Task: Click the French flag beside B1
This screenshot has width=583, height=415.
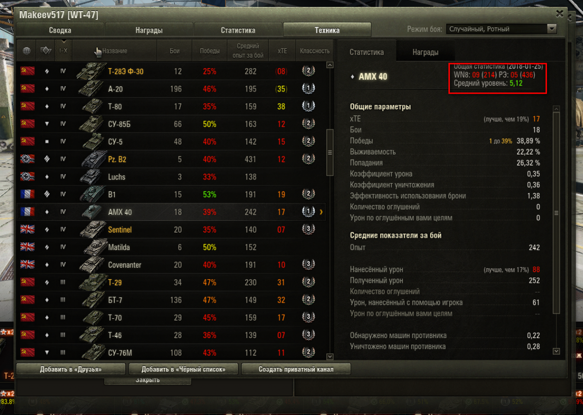Action: [27, 194]
